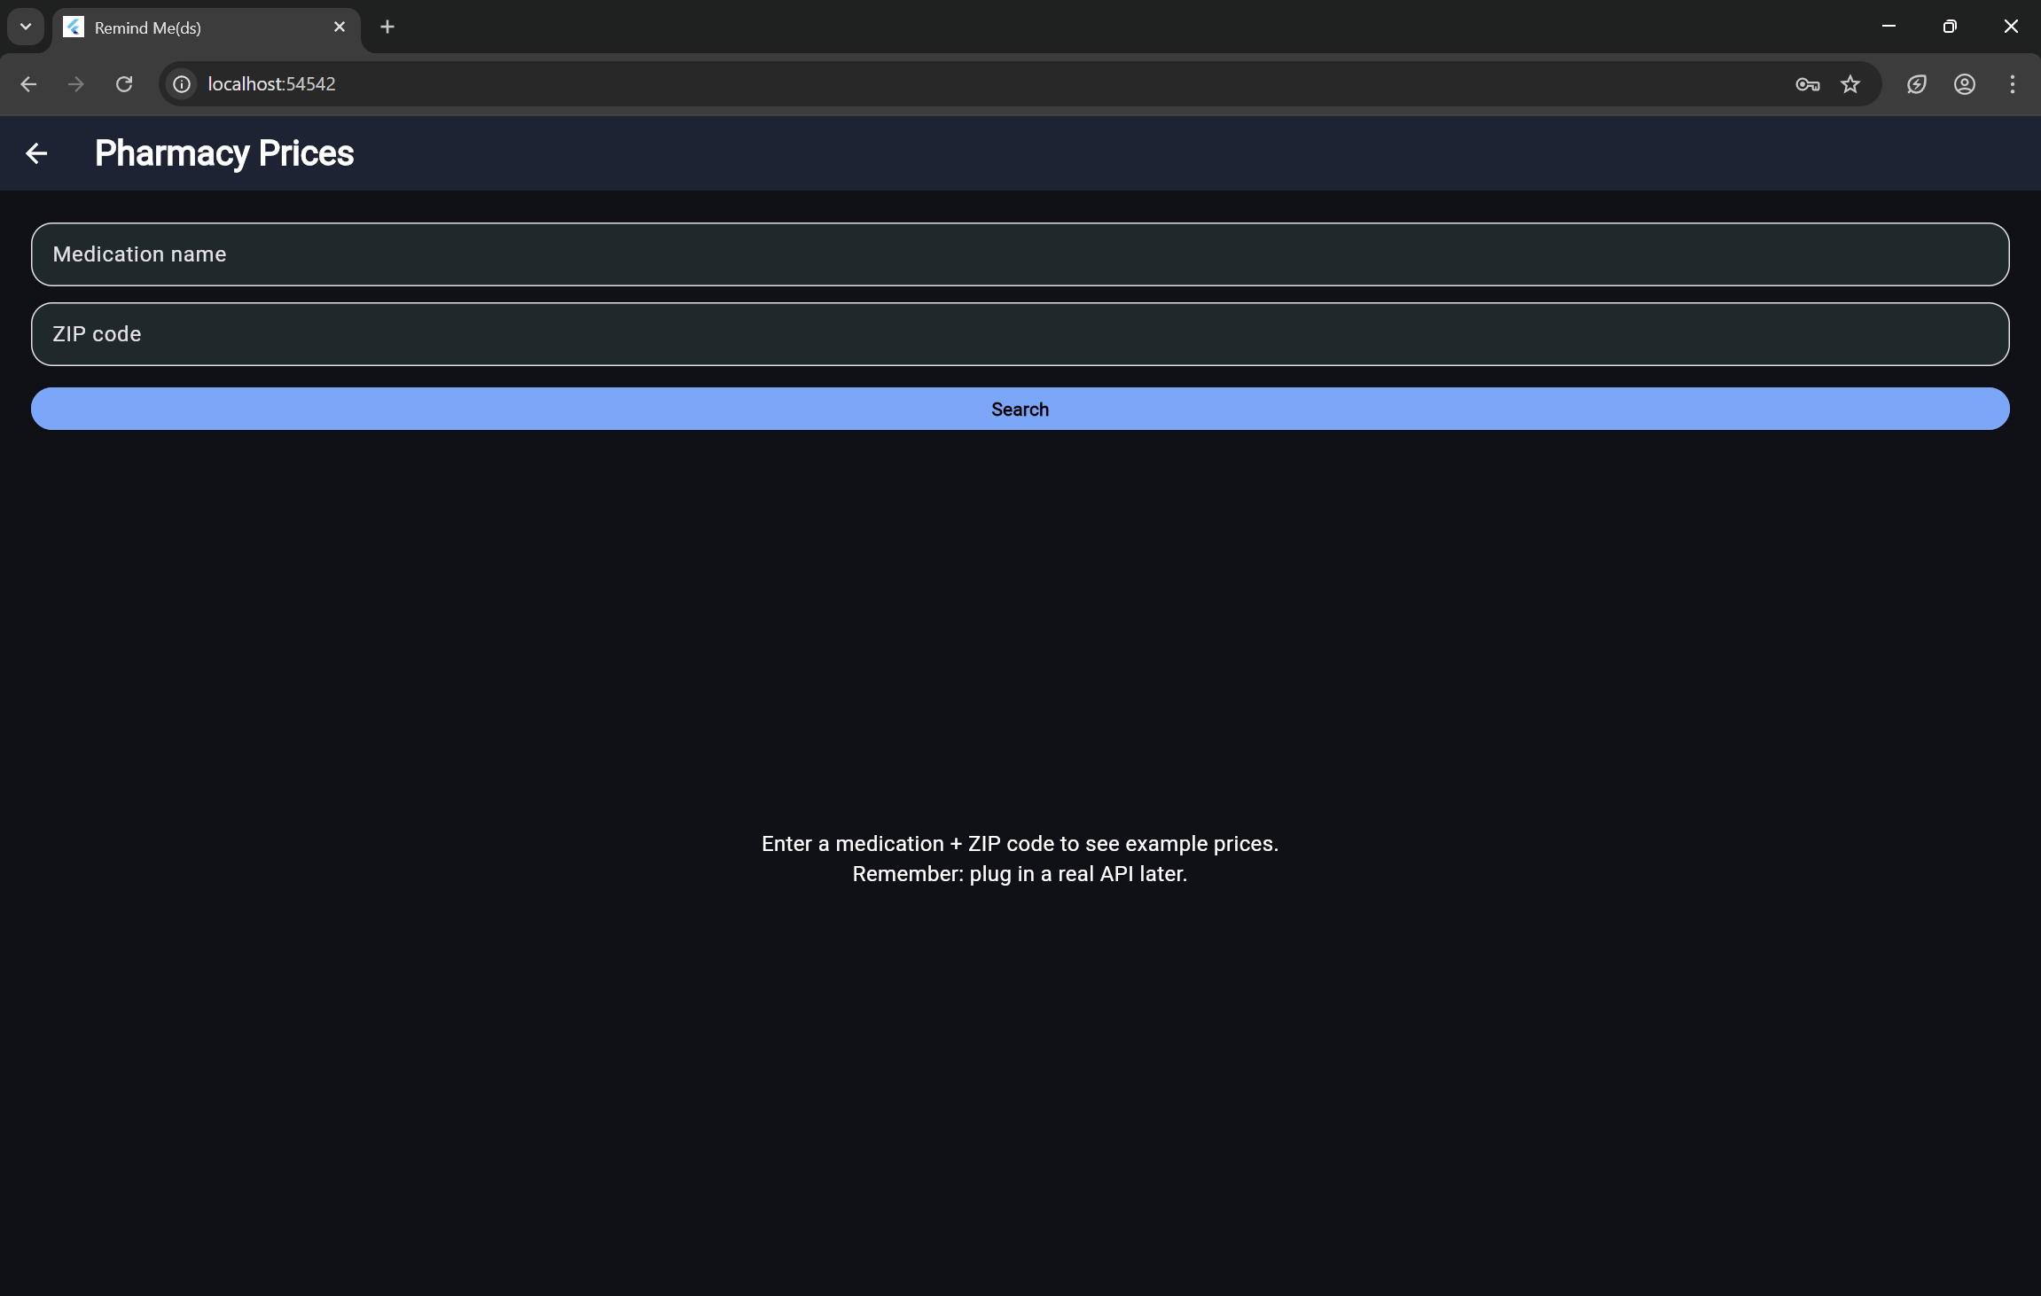
Task: Open the site information icon in address bar
Action: [x=180, y=83]
